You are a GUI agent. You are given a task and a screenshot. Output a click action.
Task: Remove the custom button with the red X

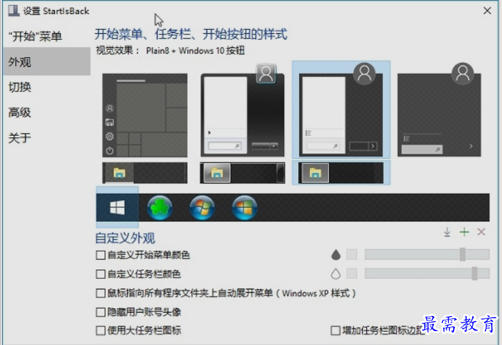click(x=481, y=232)
